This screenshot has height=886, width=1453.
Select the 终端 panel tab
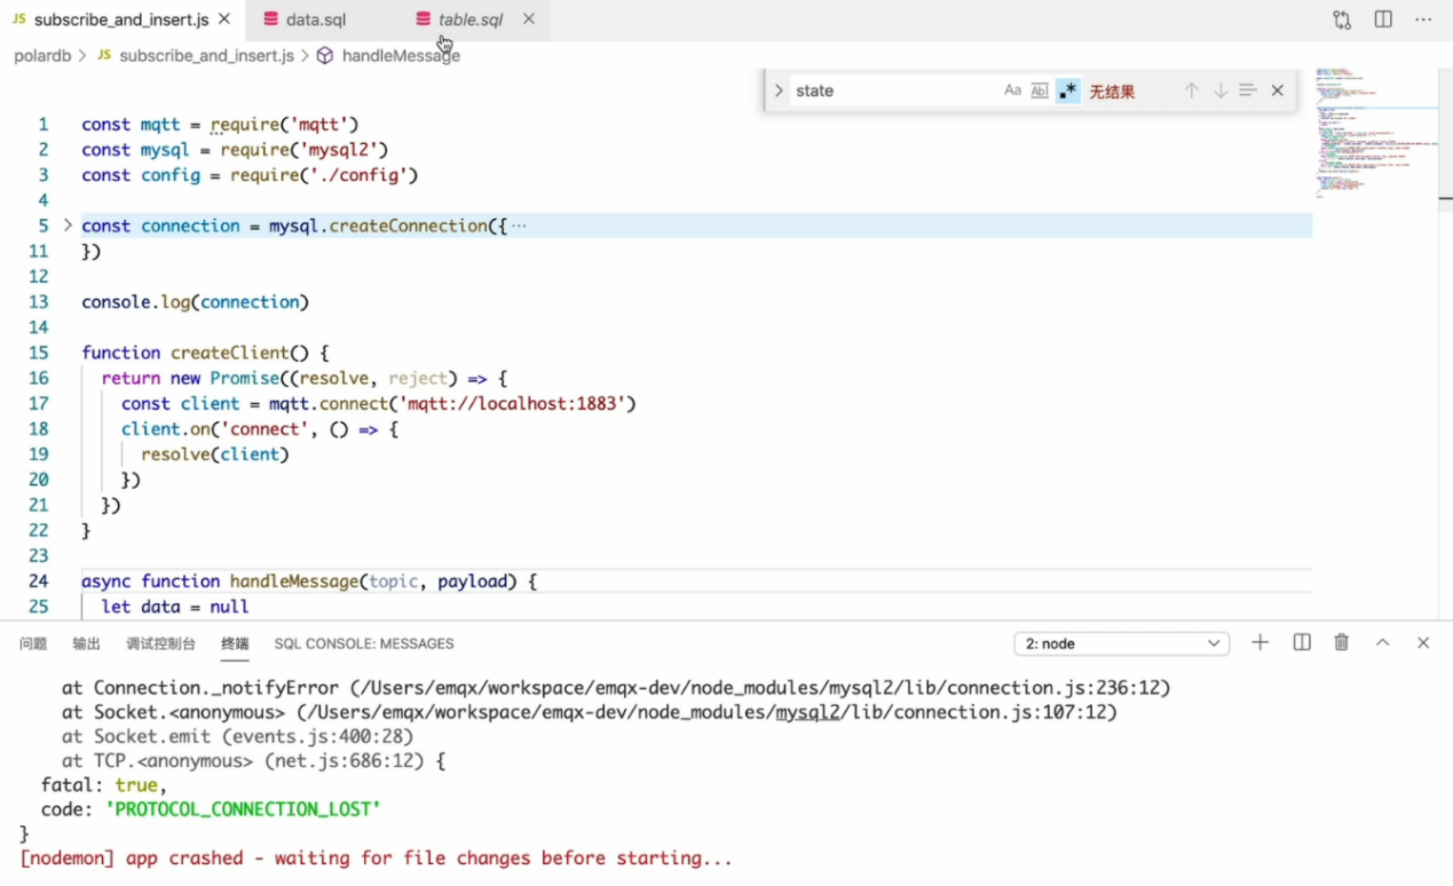(235, 644)
